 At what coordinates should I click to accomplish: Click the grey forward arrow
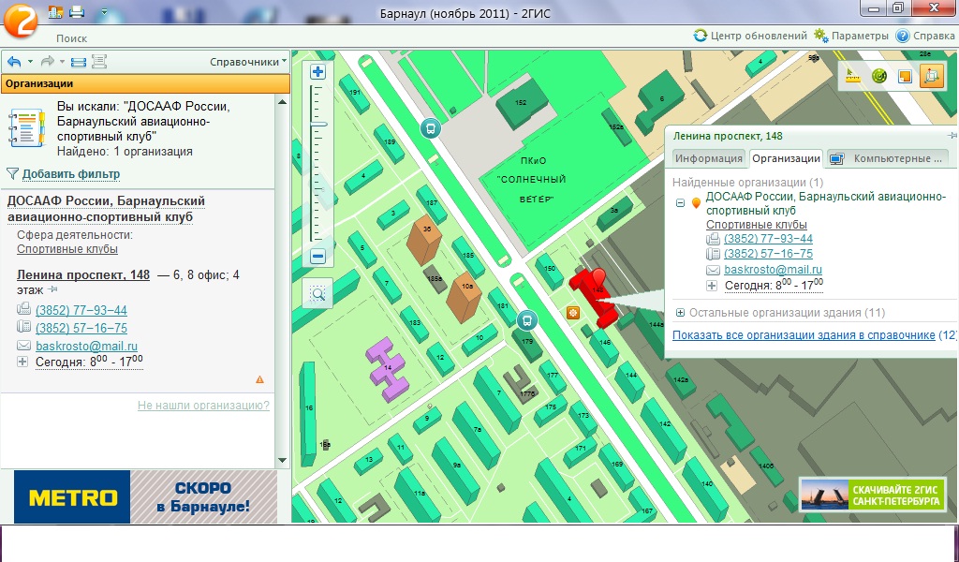pos(47,62)
